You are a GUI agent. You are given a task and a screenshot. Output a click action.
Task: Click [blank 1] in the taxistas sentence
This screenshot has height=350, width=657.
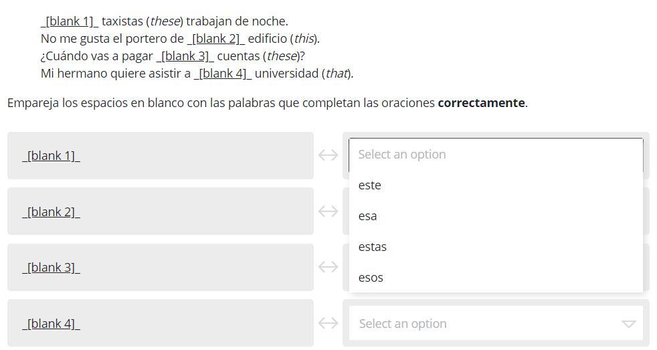pyautogui.click(x=70, y=21)
